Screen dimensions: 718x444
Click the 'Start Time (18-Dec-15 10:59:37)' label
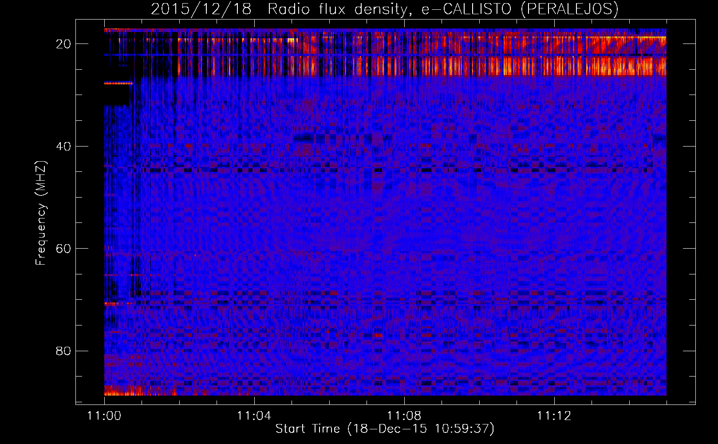[385, 429]
